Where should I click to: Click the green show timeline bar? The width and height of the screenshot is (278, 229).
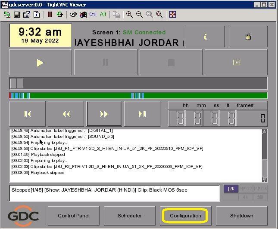click(138, 95)
